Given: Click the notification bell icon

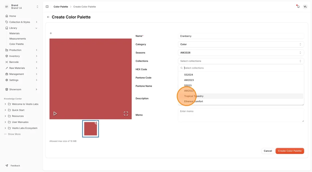Looking at the screenshot, I should (x=298, y=7).
